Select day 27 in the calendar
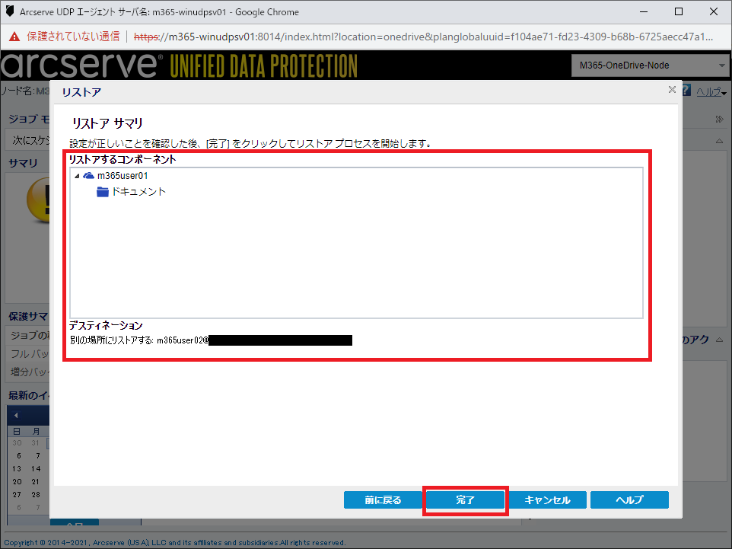Image resolution: width=732 pixels, height=549 pixels. point(17,494)
